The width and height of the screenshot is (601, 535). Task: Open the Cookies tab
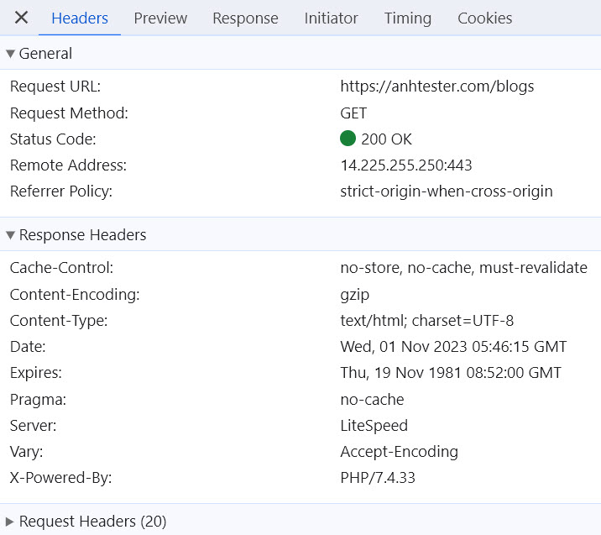coord(484,18)
